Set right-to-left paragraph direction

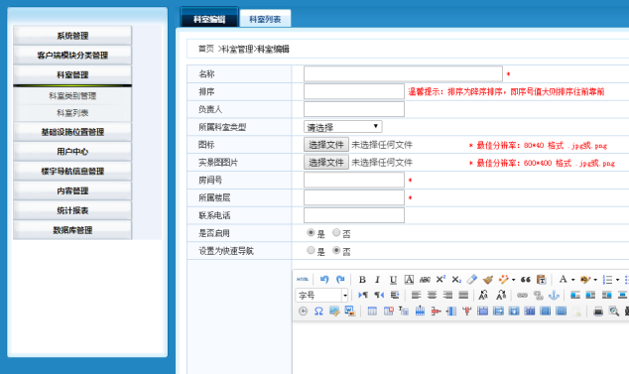tap(379, 296)
